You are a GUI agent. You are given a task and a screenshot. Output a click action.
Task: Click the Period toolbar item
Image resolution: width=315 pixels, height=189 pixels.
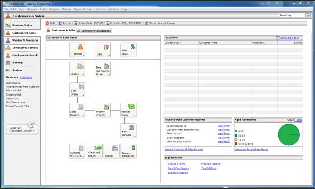coord(124,23)
